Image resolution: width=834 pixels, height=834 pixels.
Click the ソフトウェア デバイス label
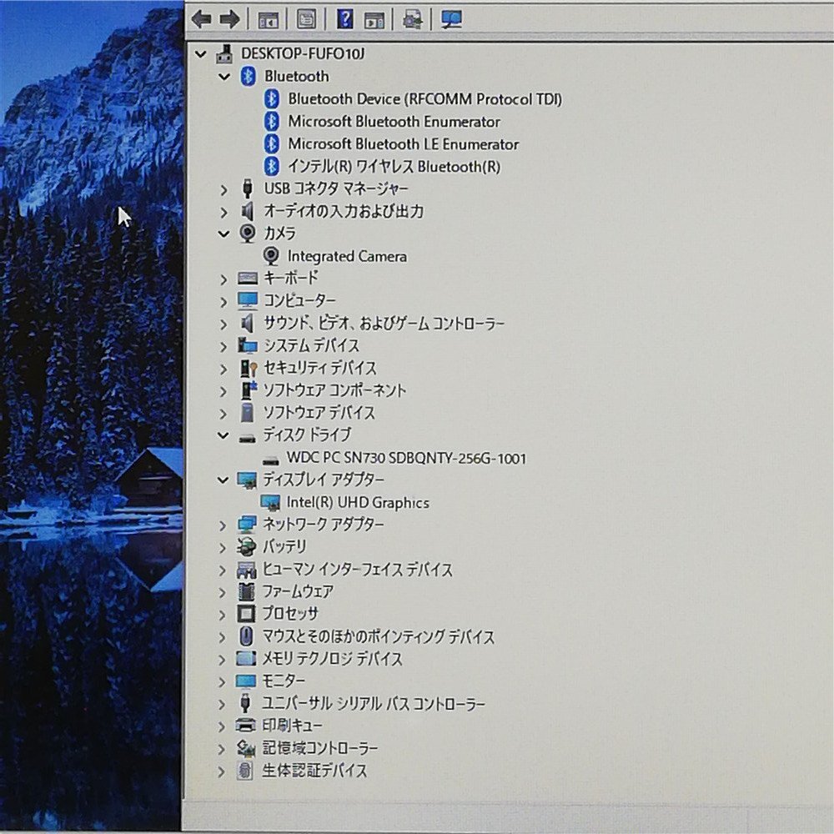(x=319, y=412)
